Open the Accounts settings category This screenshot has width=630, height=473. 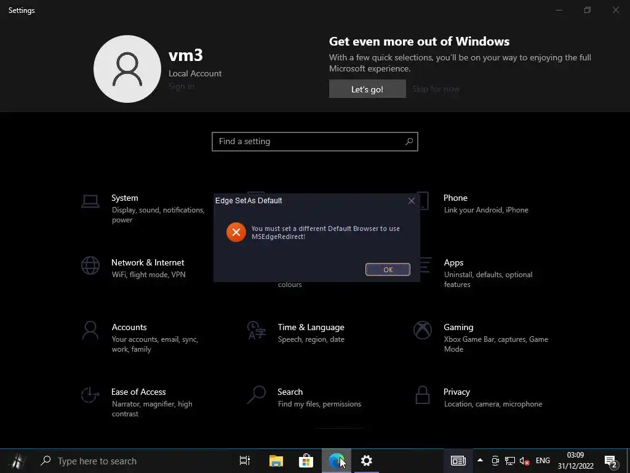pos(140,338)
